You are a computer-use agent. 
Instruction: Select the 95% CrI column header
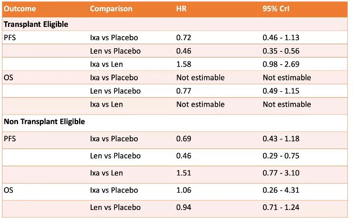click(275, 9)
